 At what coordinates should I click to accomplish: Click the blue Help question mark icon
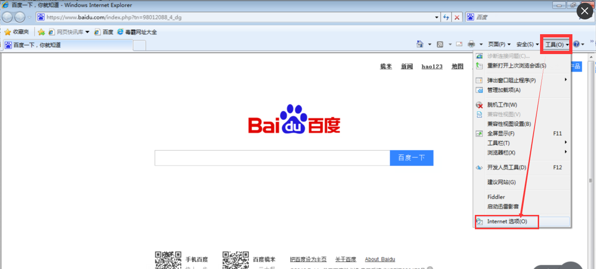pyautogui.click(x=576, y=44)
